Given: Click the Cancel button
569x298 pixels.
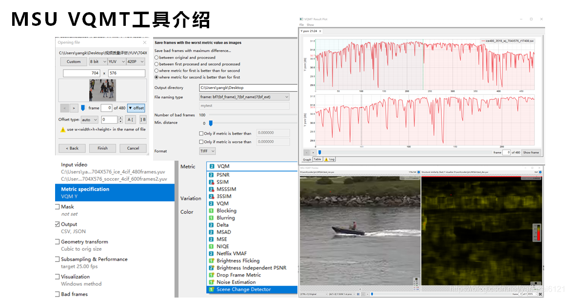Looking at the screenshot, I should (x=133, y=149).
